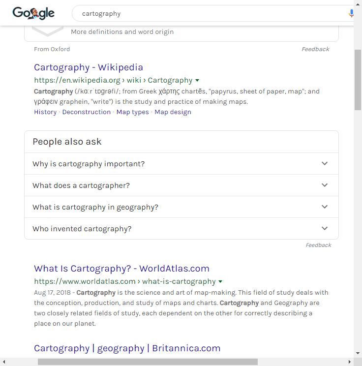The width and height of the screenshot is (362, 366).
Task: Click vertical scrollbar down arrow
Action: pyautogui.click(x=358, y=353)
